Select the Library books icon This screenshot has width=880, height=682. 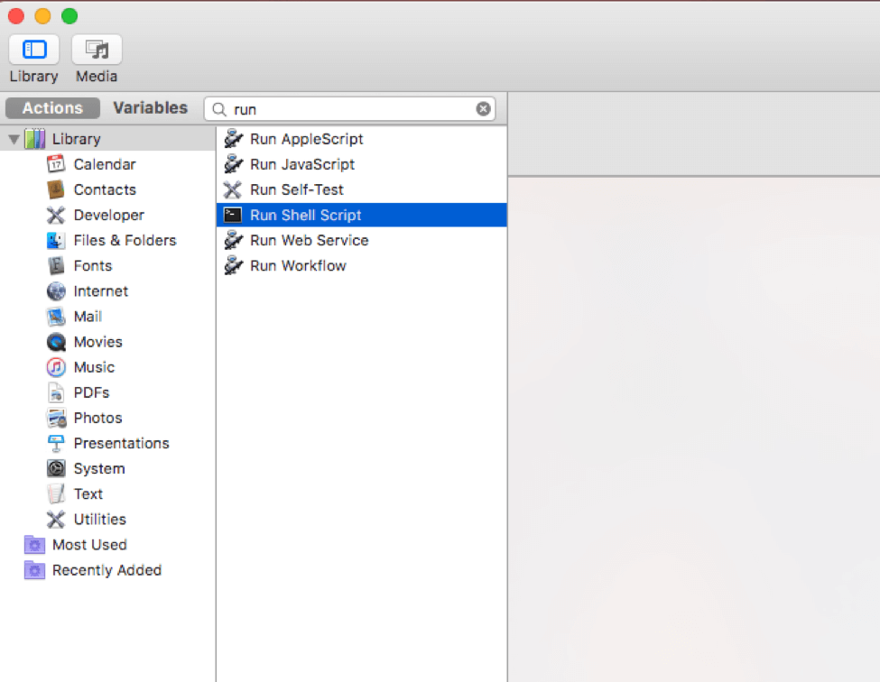[x=35, y=139]
